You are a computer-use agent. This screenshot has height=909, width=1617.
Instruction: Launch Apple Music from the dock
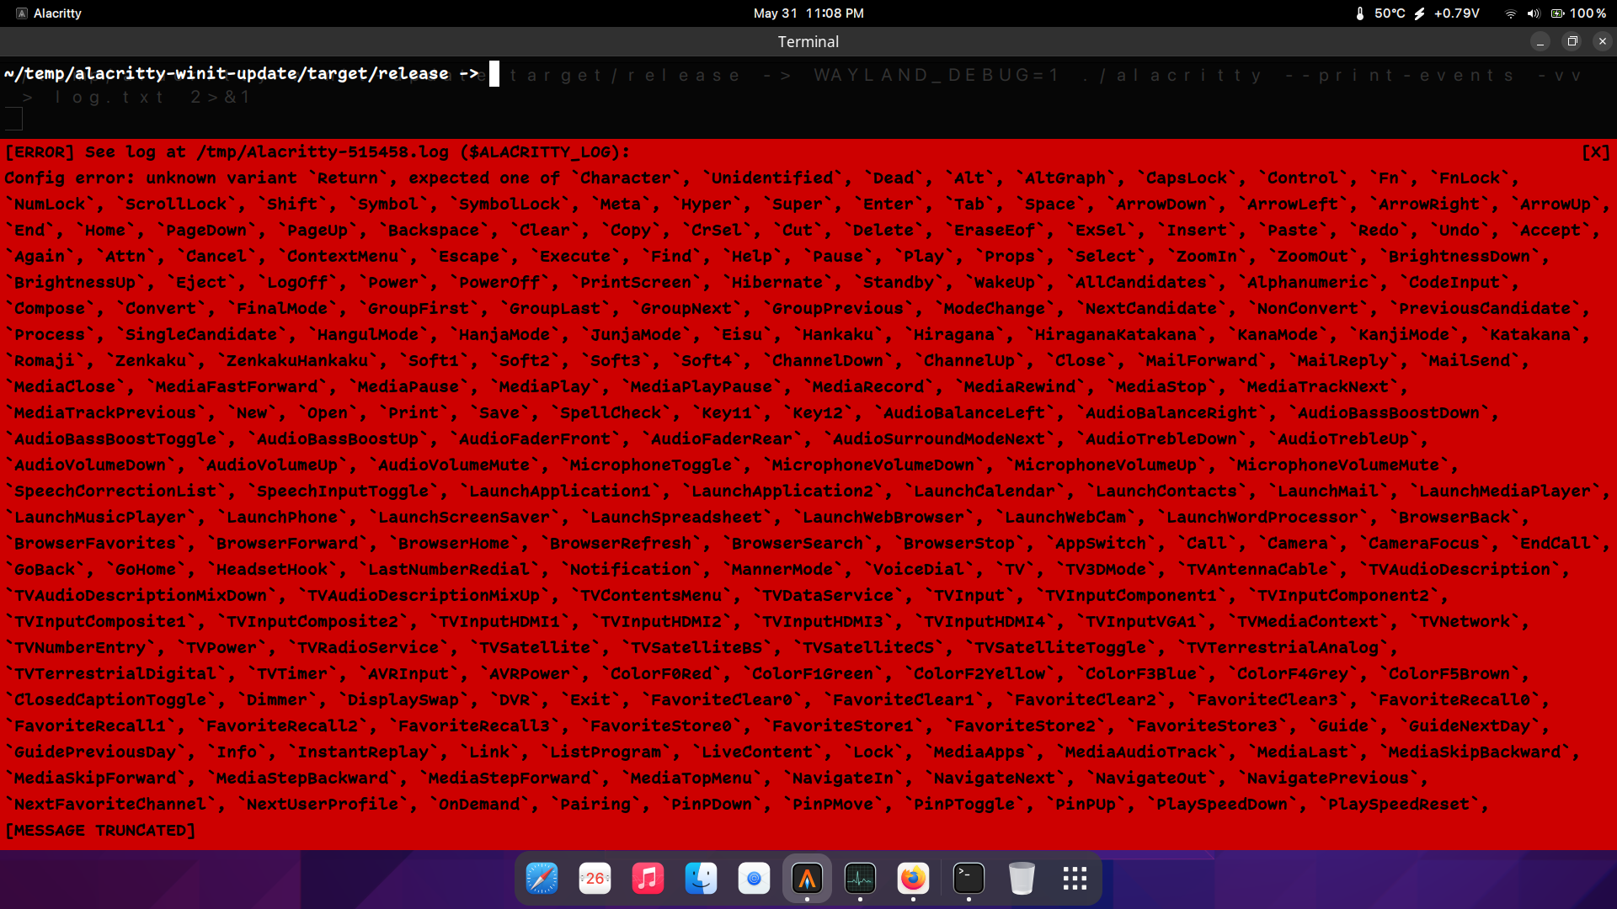(x=648, y=878)
